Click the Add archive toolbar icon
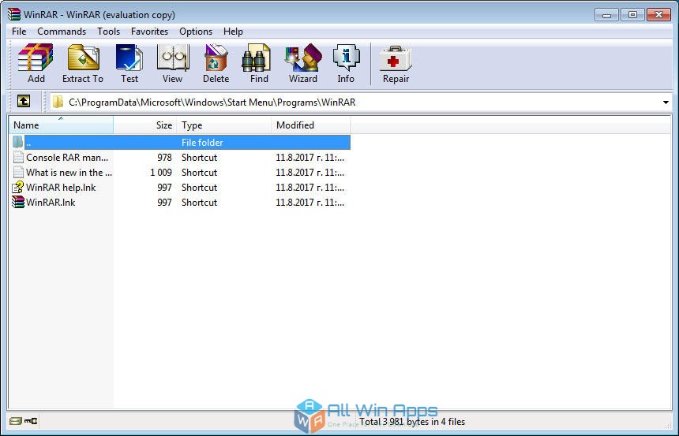679x436 pixels. (36, 58)
